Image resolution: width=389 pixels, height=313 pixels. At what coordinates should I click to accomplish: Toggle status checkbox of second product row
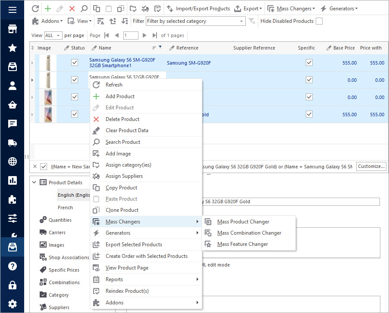(x=75, y=80)
